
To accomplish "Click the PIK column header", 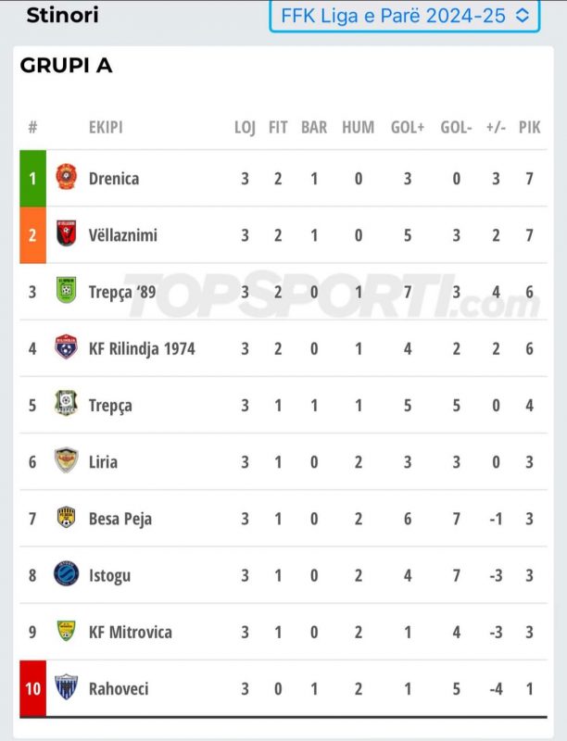I will [529, 127].
